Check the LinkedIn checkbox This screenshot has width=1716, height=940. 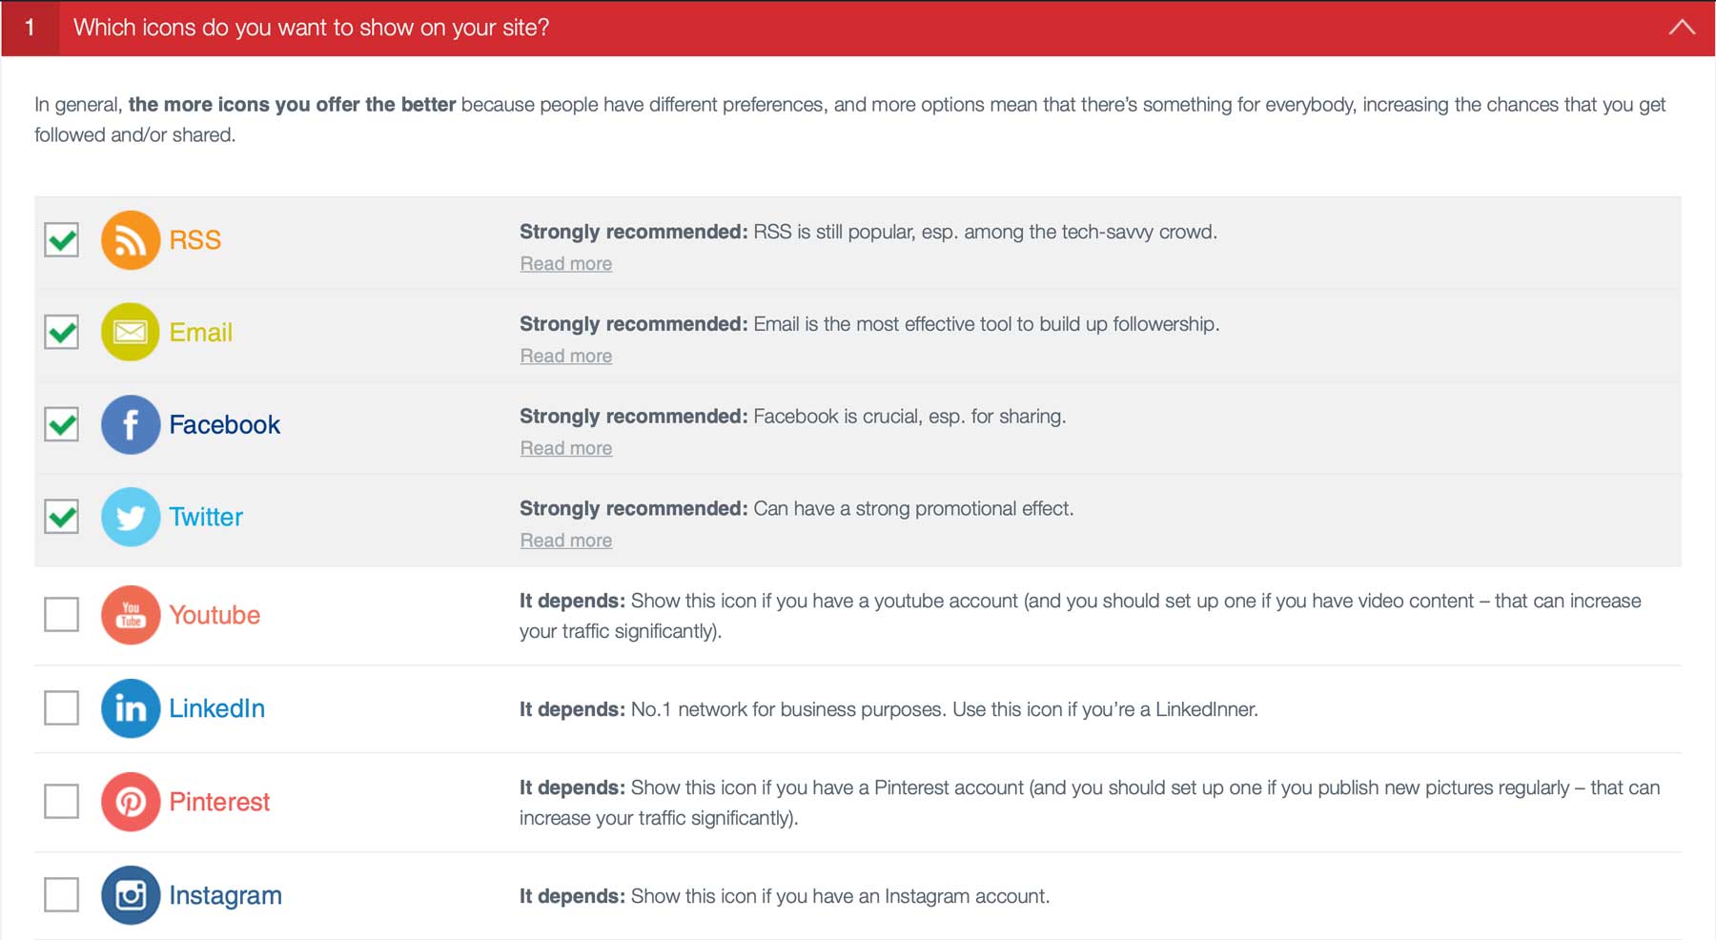pos(61,708)
